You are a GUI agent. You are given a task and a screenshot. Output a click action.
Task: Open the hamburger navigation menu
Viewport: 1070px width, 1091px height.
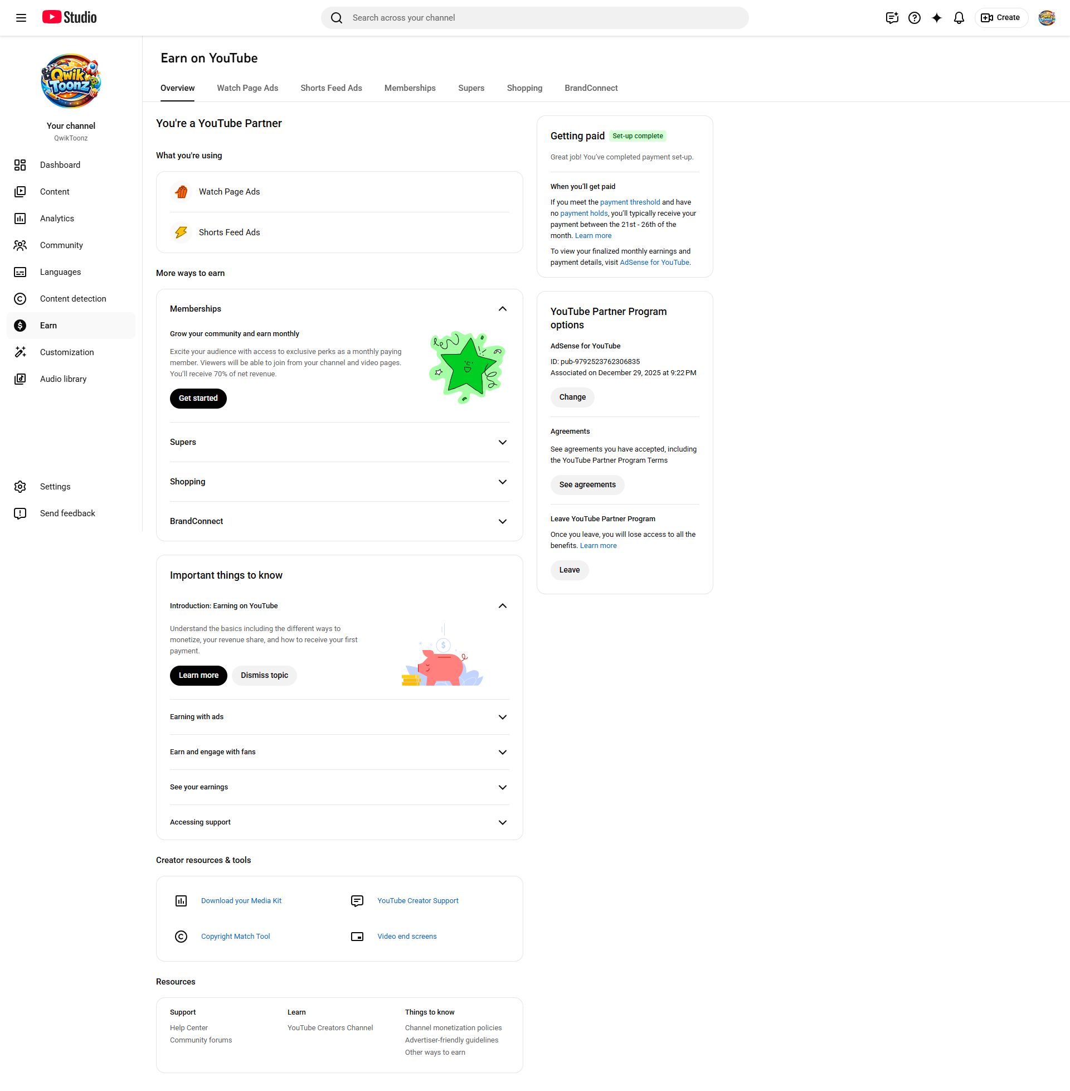pos(21,18)
